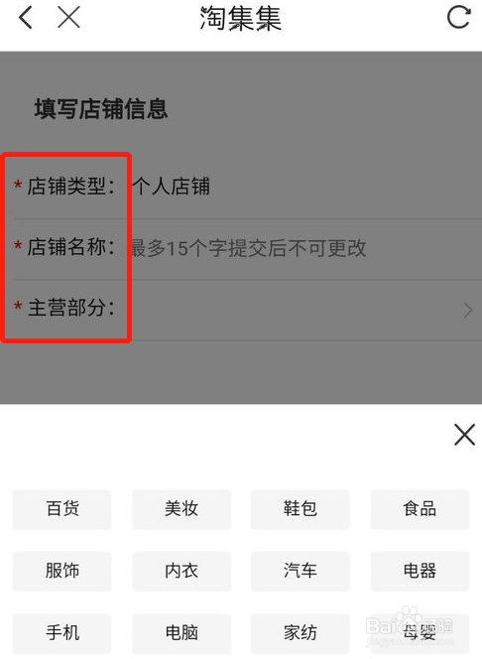Choose the 手机 category option
482x659 pixels.
coord(62,633)
